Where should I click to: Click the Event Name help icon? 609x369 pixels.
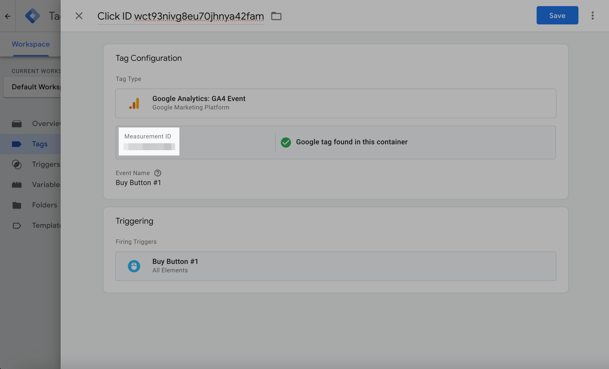158,173
